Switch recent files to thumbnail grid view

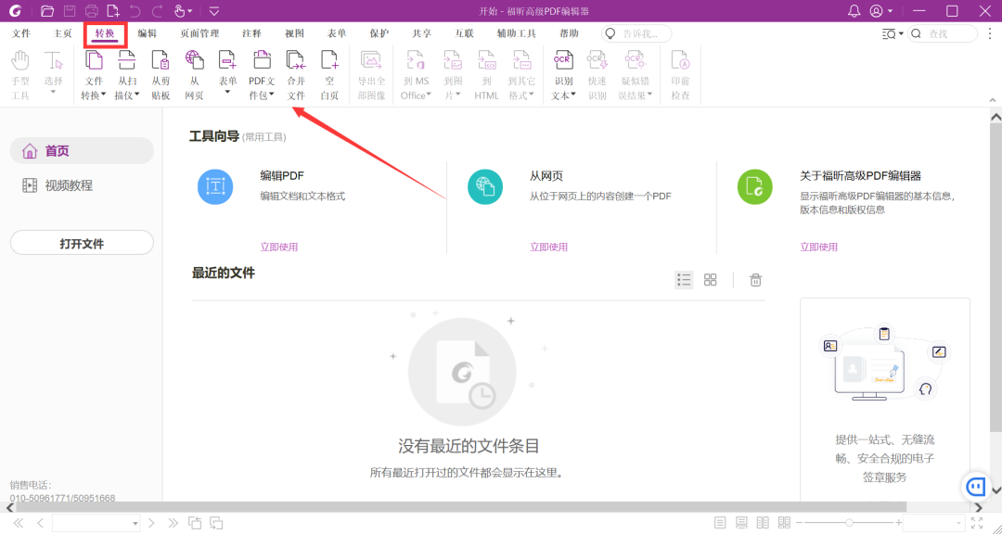(711, 280)
